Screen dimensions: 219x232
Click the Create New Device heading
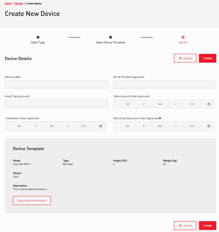[32, 14]
